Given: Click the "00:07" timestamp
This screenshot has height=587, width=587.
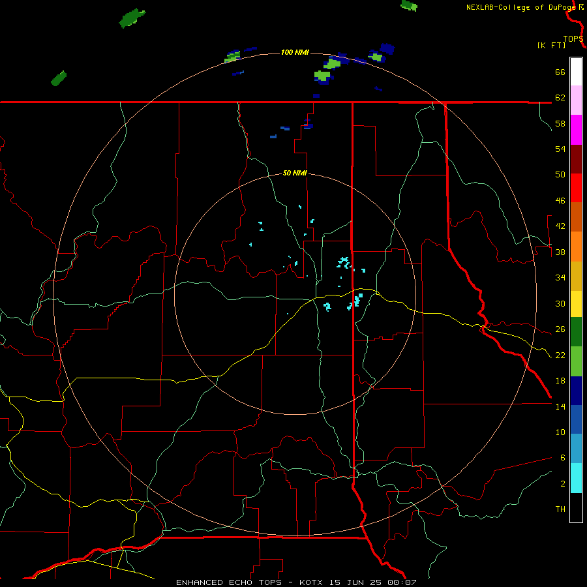Looking at the screenshot, I should pos(401,582).
